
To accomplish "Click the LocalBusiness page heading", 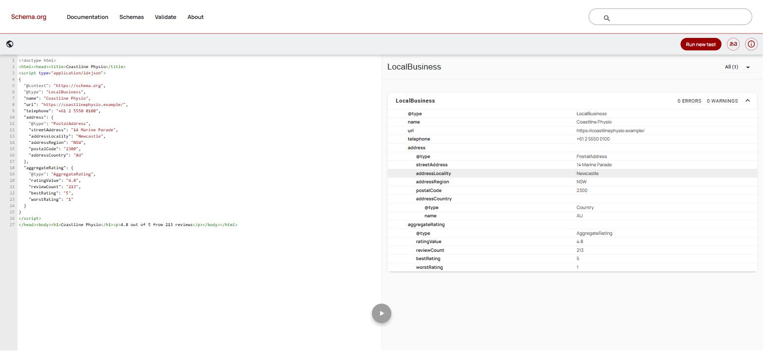I will coord(414,67).
